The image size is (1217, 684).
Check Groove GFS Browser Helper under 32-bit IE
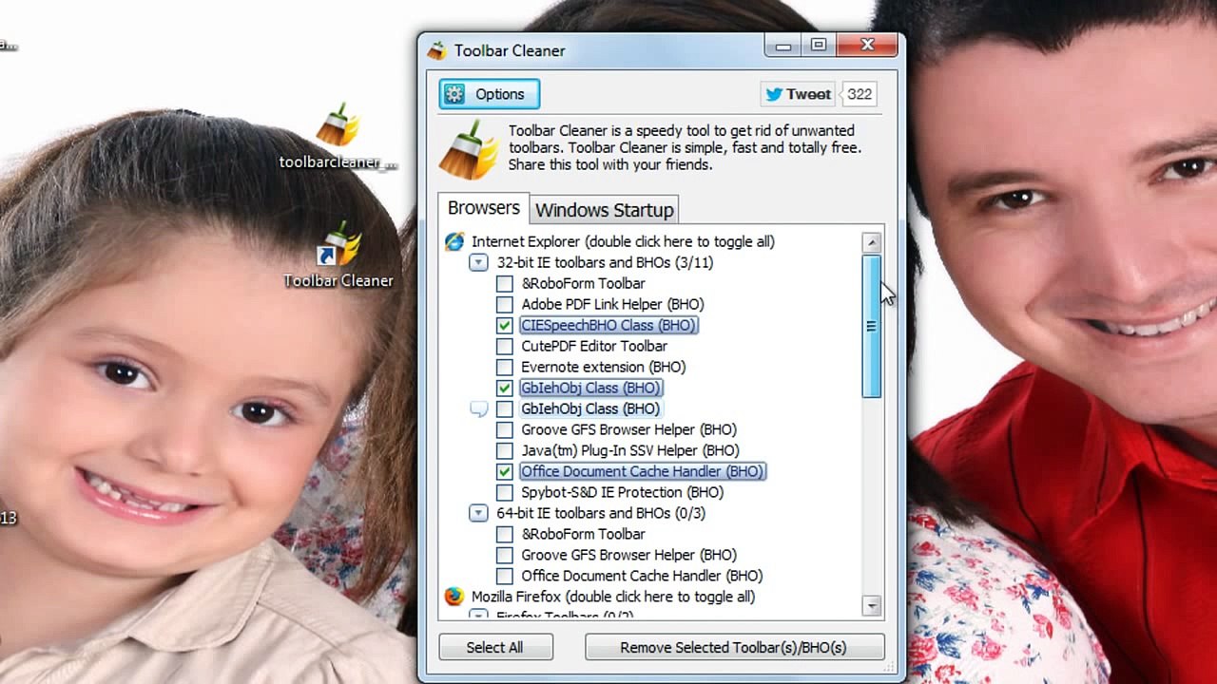click(x=505, y=429)
